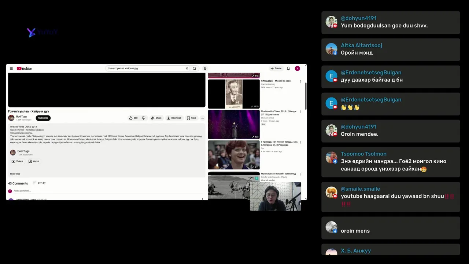Download the video
Image resolution: width=469 pixels, height=264 pixels.
point(174,118)
